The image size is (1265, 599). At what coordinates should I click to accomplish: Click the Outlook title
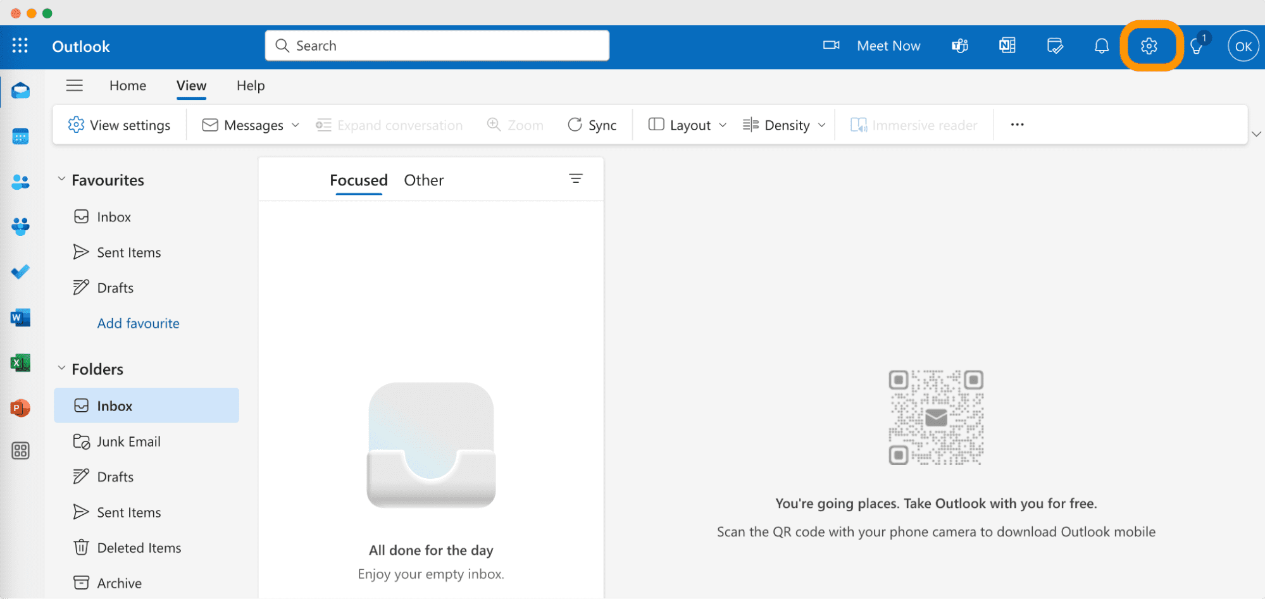click(81, 46)
